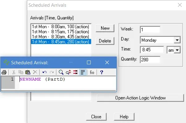Image resolution: width=186 pixels, height=123 pixels.
Task: Click the Cut scissors icon
Action: click(x=14, y=72)
